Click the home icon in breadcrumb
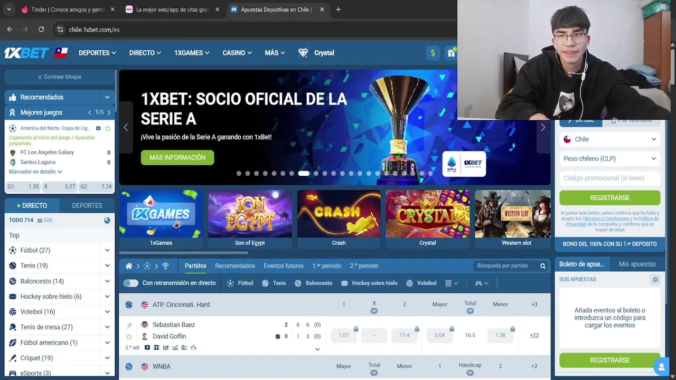The width and height of the screenshot is (676, 380). [128, 266]
